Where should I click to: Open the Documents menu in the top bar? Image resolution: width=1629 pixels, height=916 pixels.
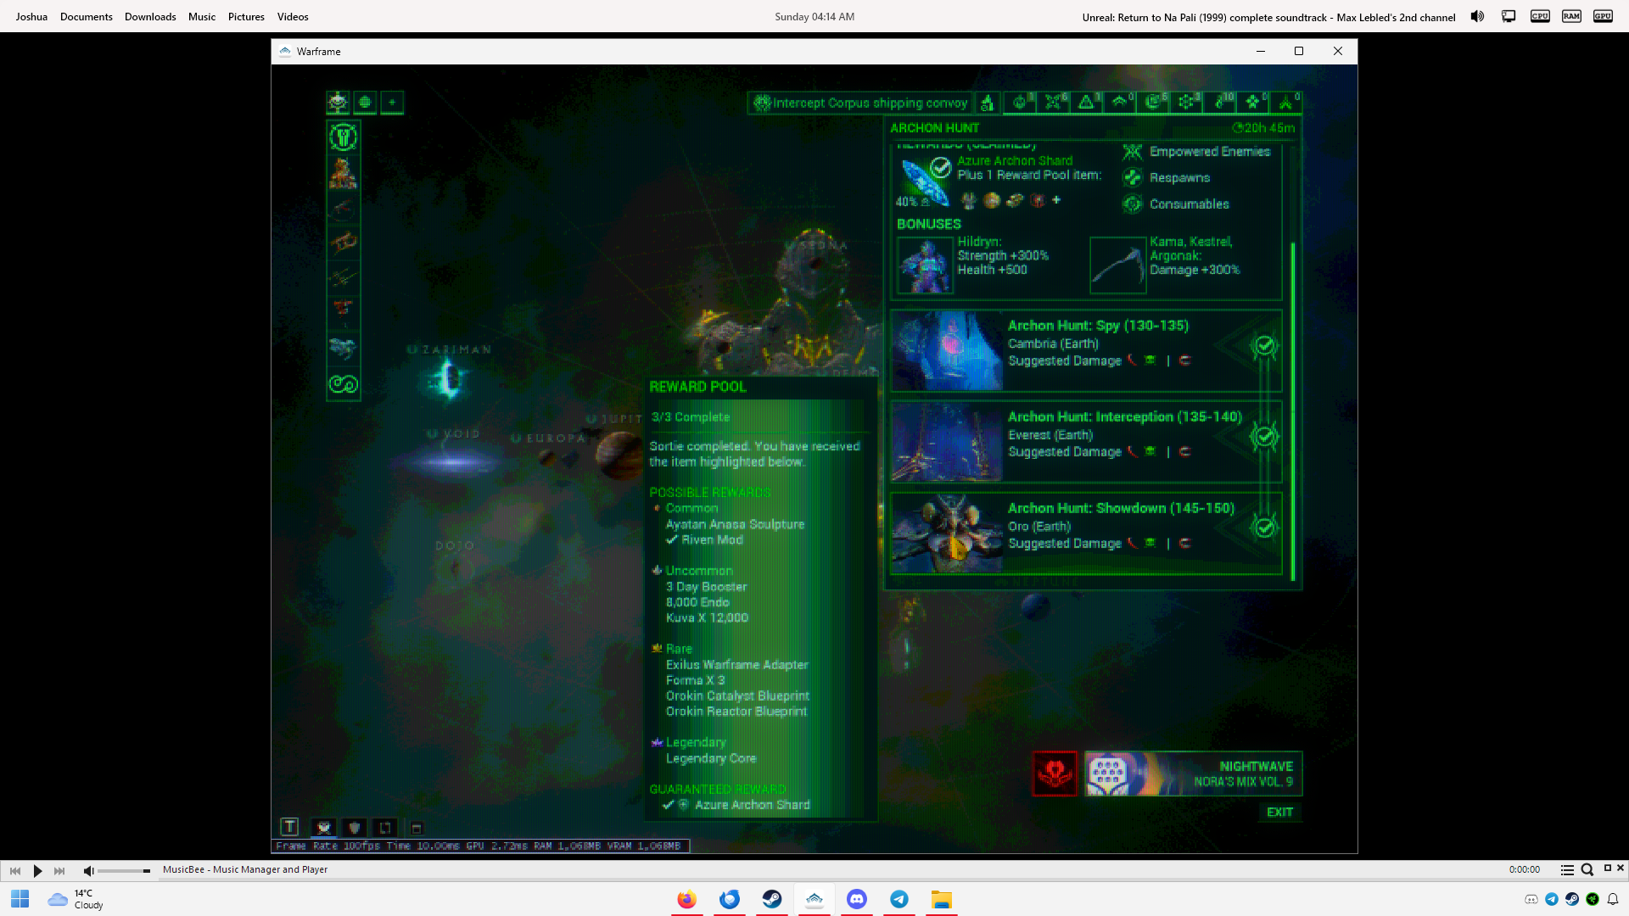click(x=87, y=17)
